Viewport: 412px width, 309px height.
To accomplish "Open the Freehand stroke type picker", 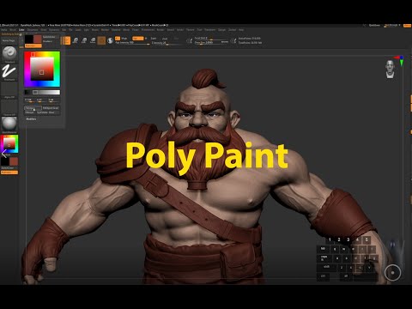I will [9, 71].
